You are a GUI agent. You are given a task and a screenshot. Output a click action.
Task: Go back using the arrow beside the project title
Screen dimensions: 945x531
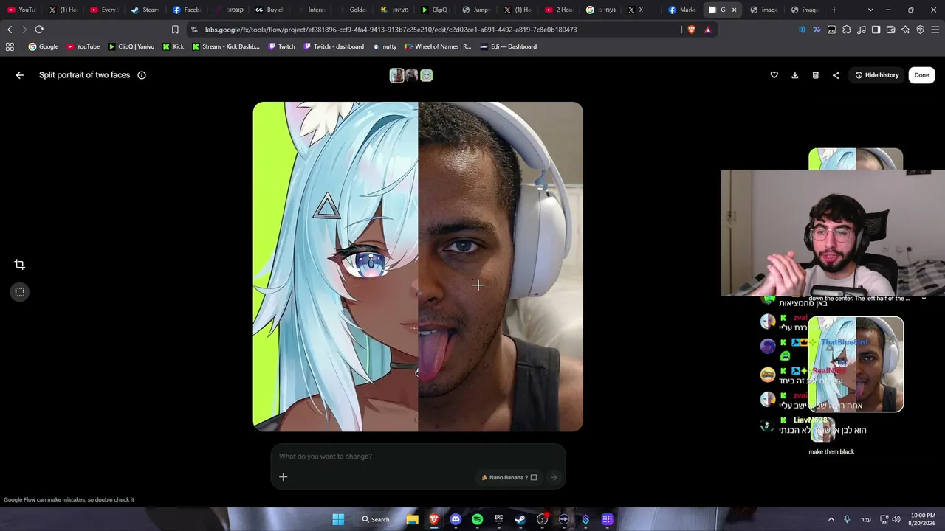point(20,75)
